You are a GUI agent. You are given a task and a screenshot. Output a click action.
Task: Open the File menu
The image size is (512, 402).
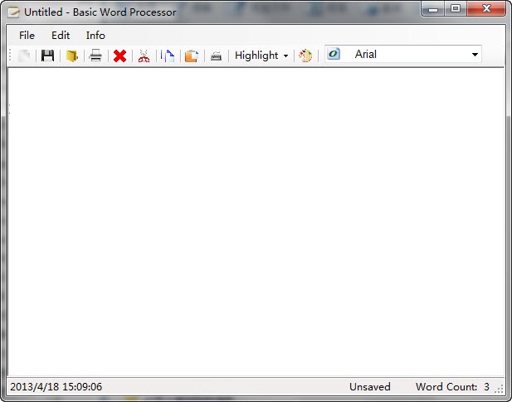coord(27,36)
